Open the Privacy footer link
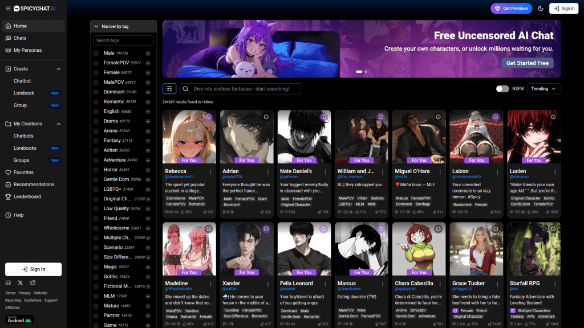Image resolution: width=584 pixels, height=328 pixels. coord(24,293)
